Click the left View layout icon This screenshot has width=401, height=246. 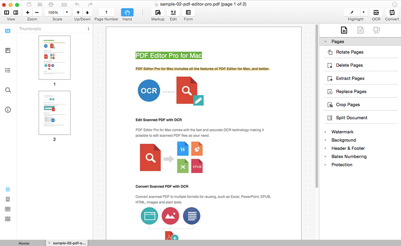coord(7,12)
